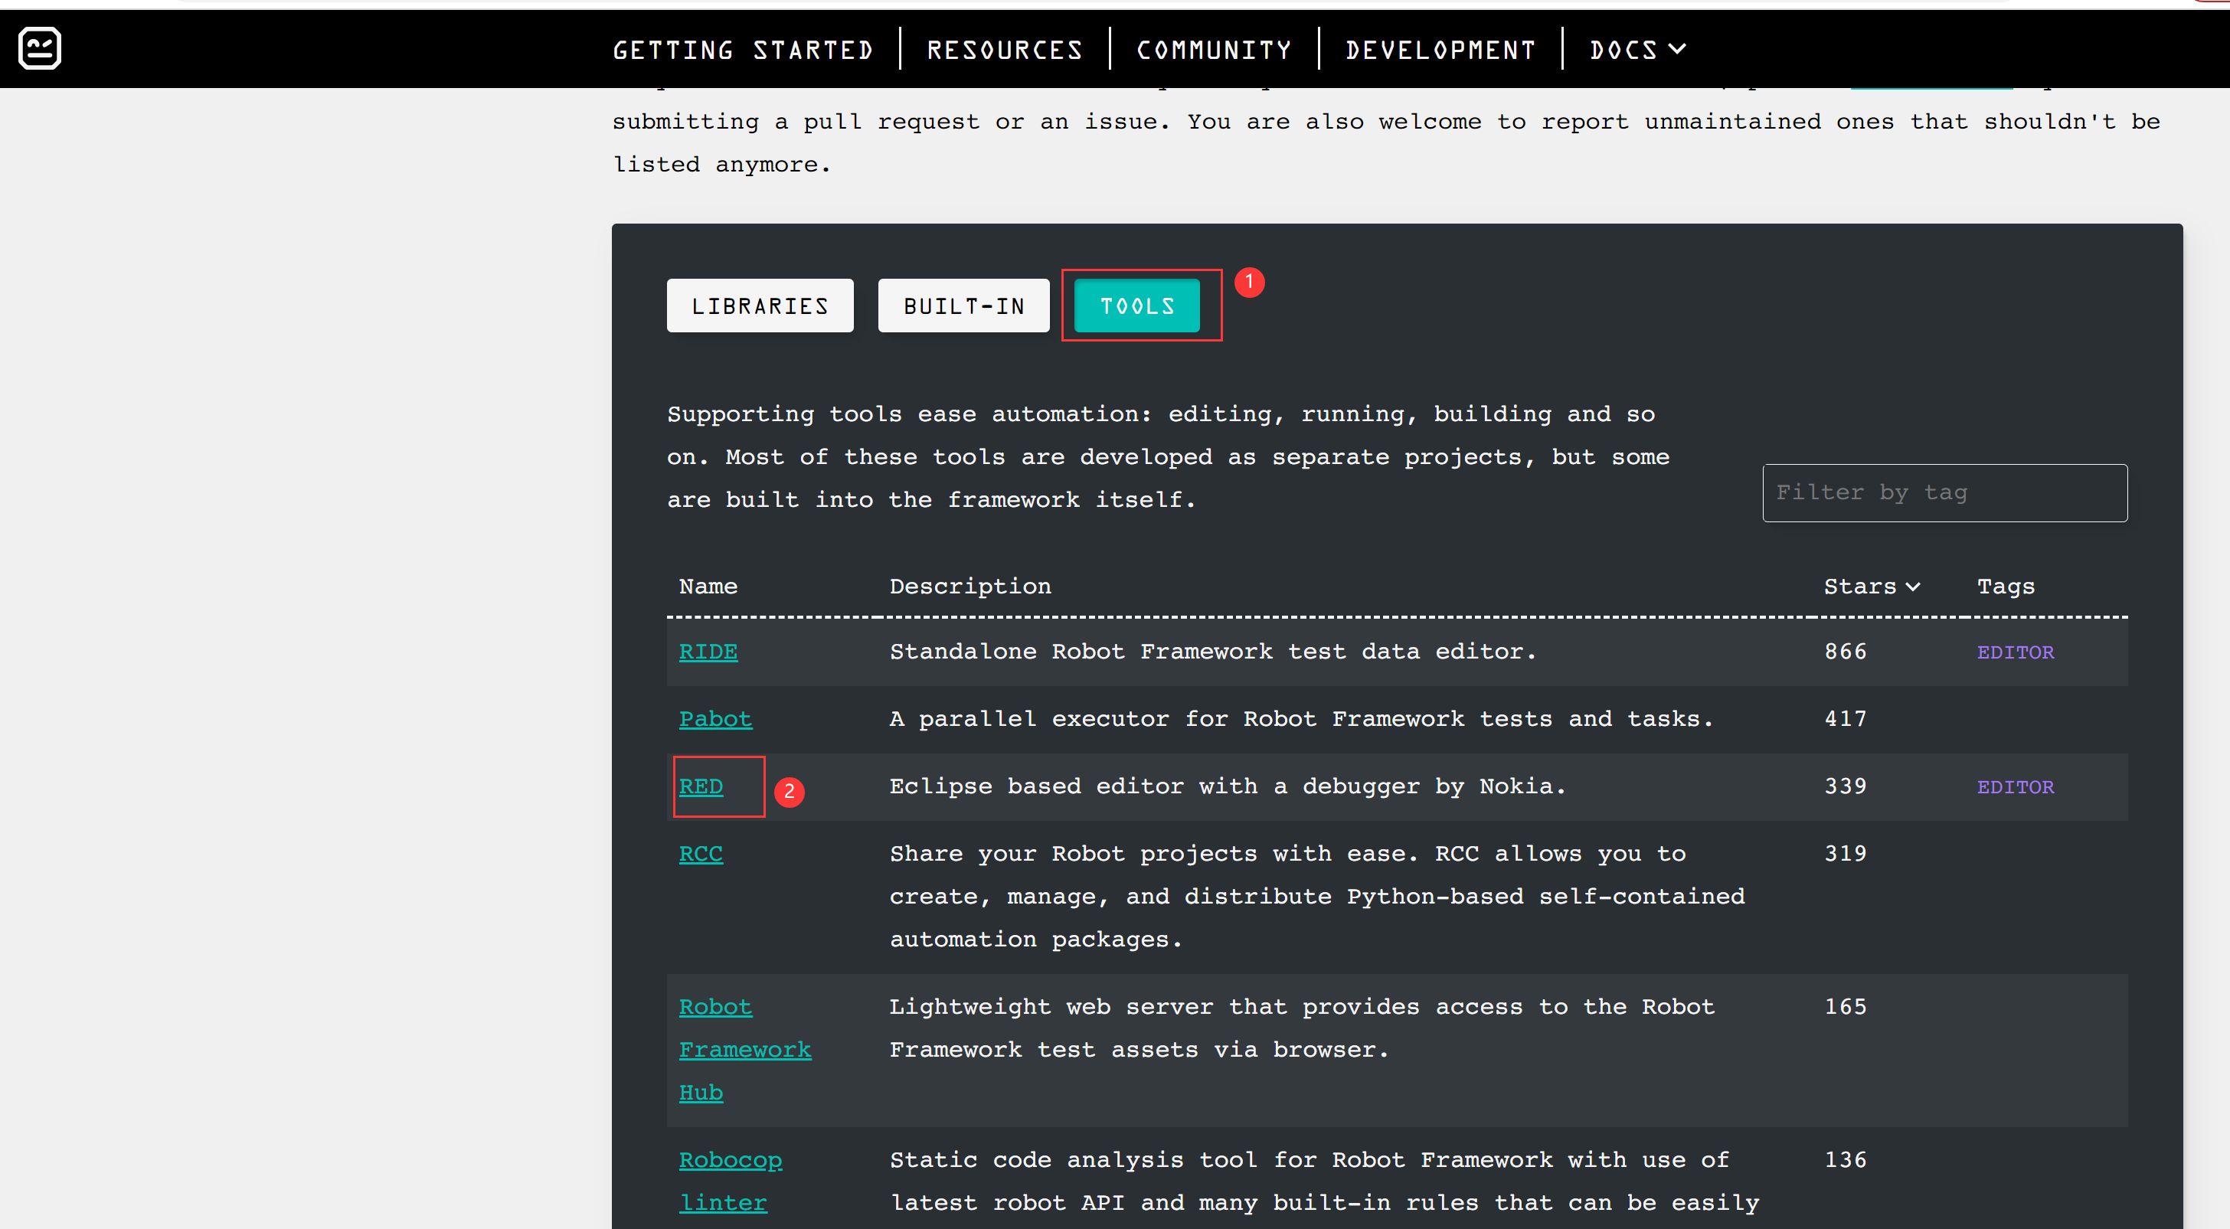Select the Tools tab
The width and height of the screenshot is (2230, 1229).
[1136, 306]
